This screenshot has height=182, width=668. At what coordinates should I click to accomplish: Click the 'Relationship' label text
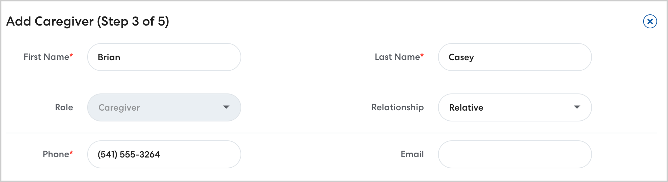coord(397,107)
